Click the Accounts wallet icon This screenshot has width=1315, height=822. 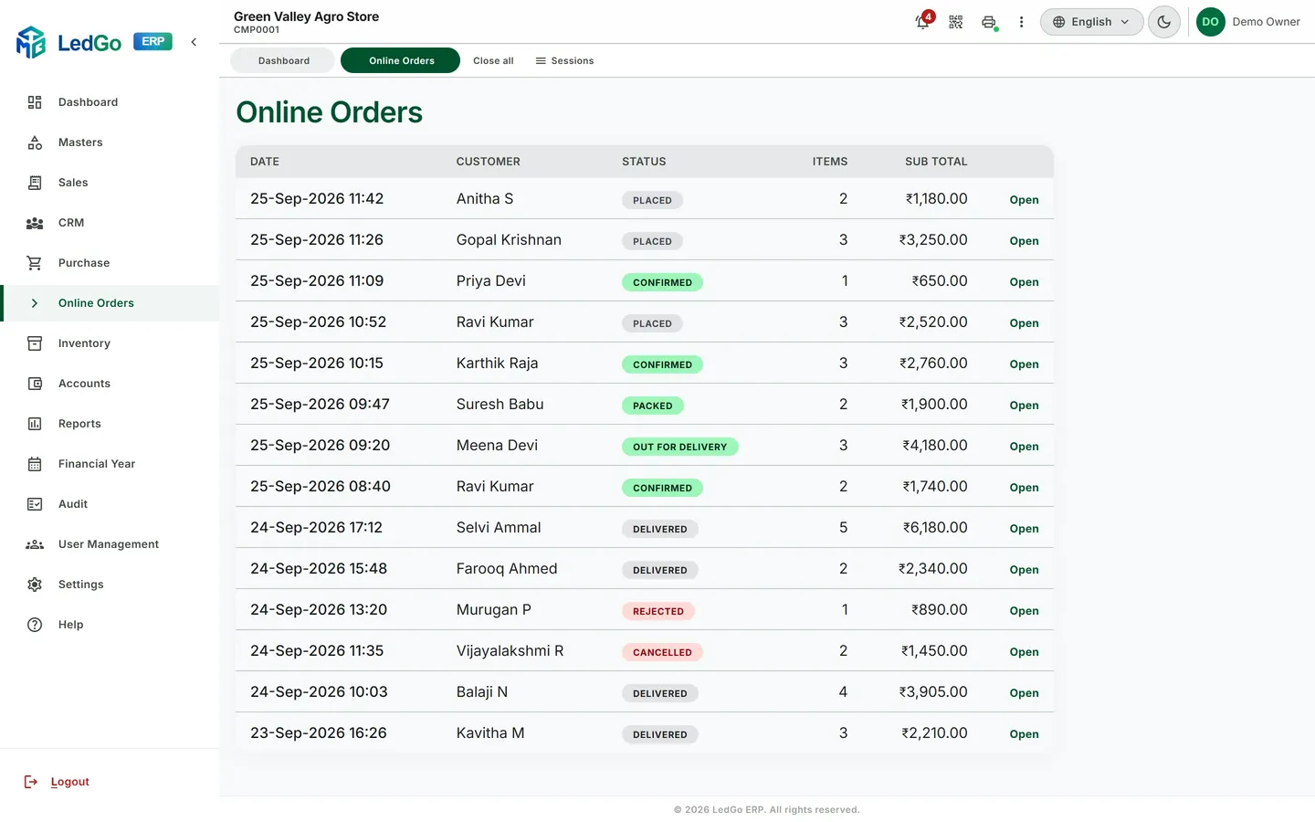(x=35, y=384)
